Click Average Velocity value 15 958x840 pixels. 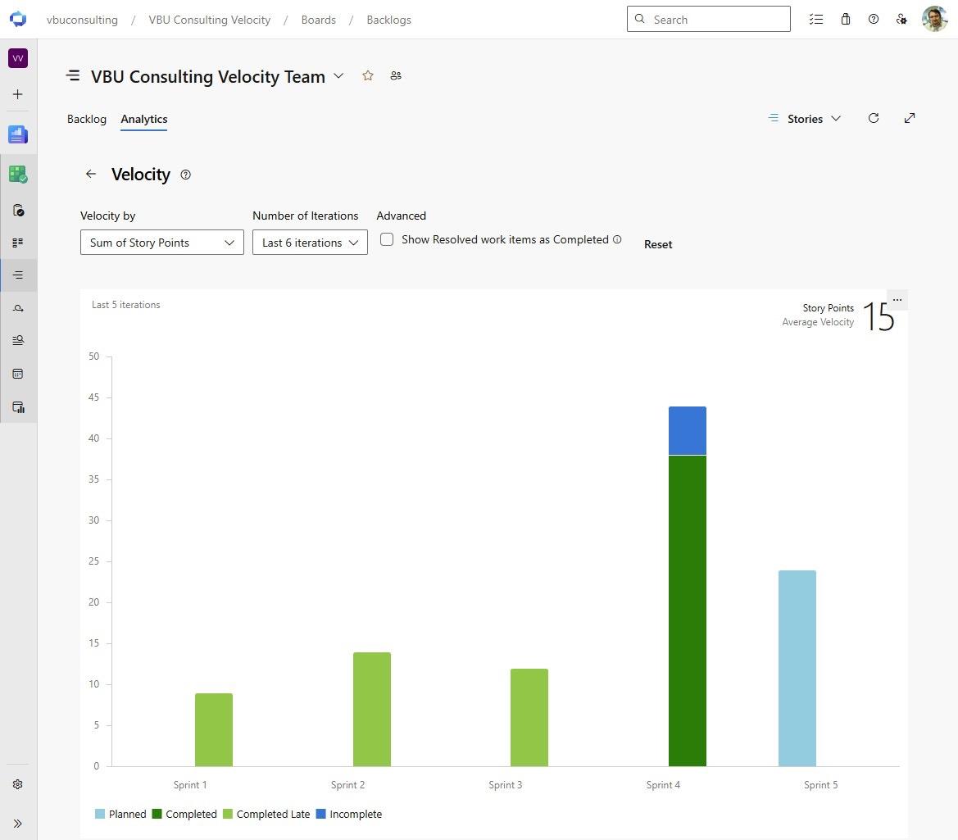(879, 316)
